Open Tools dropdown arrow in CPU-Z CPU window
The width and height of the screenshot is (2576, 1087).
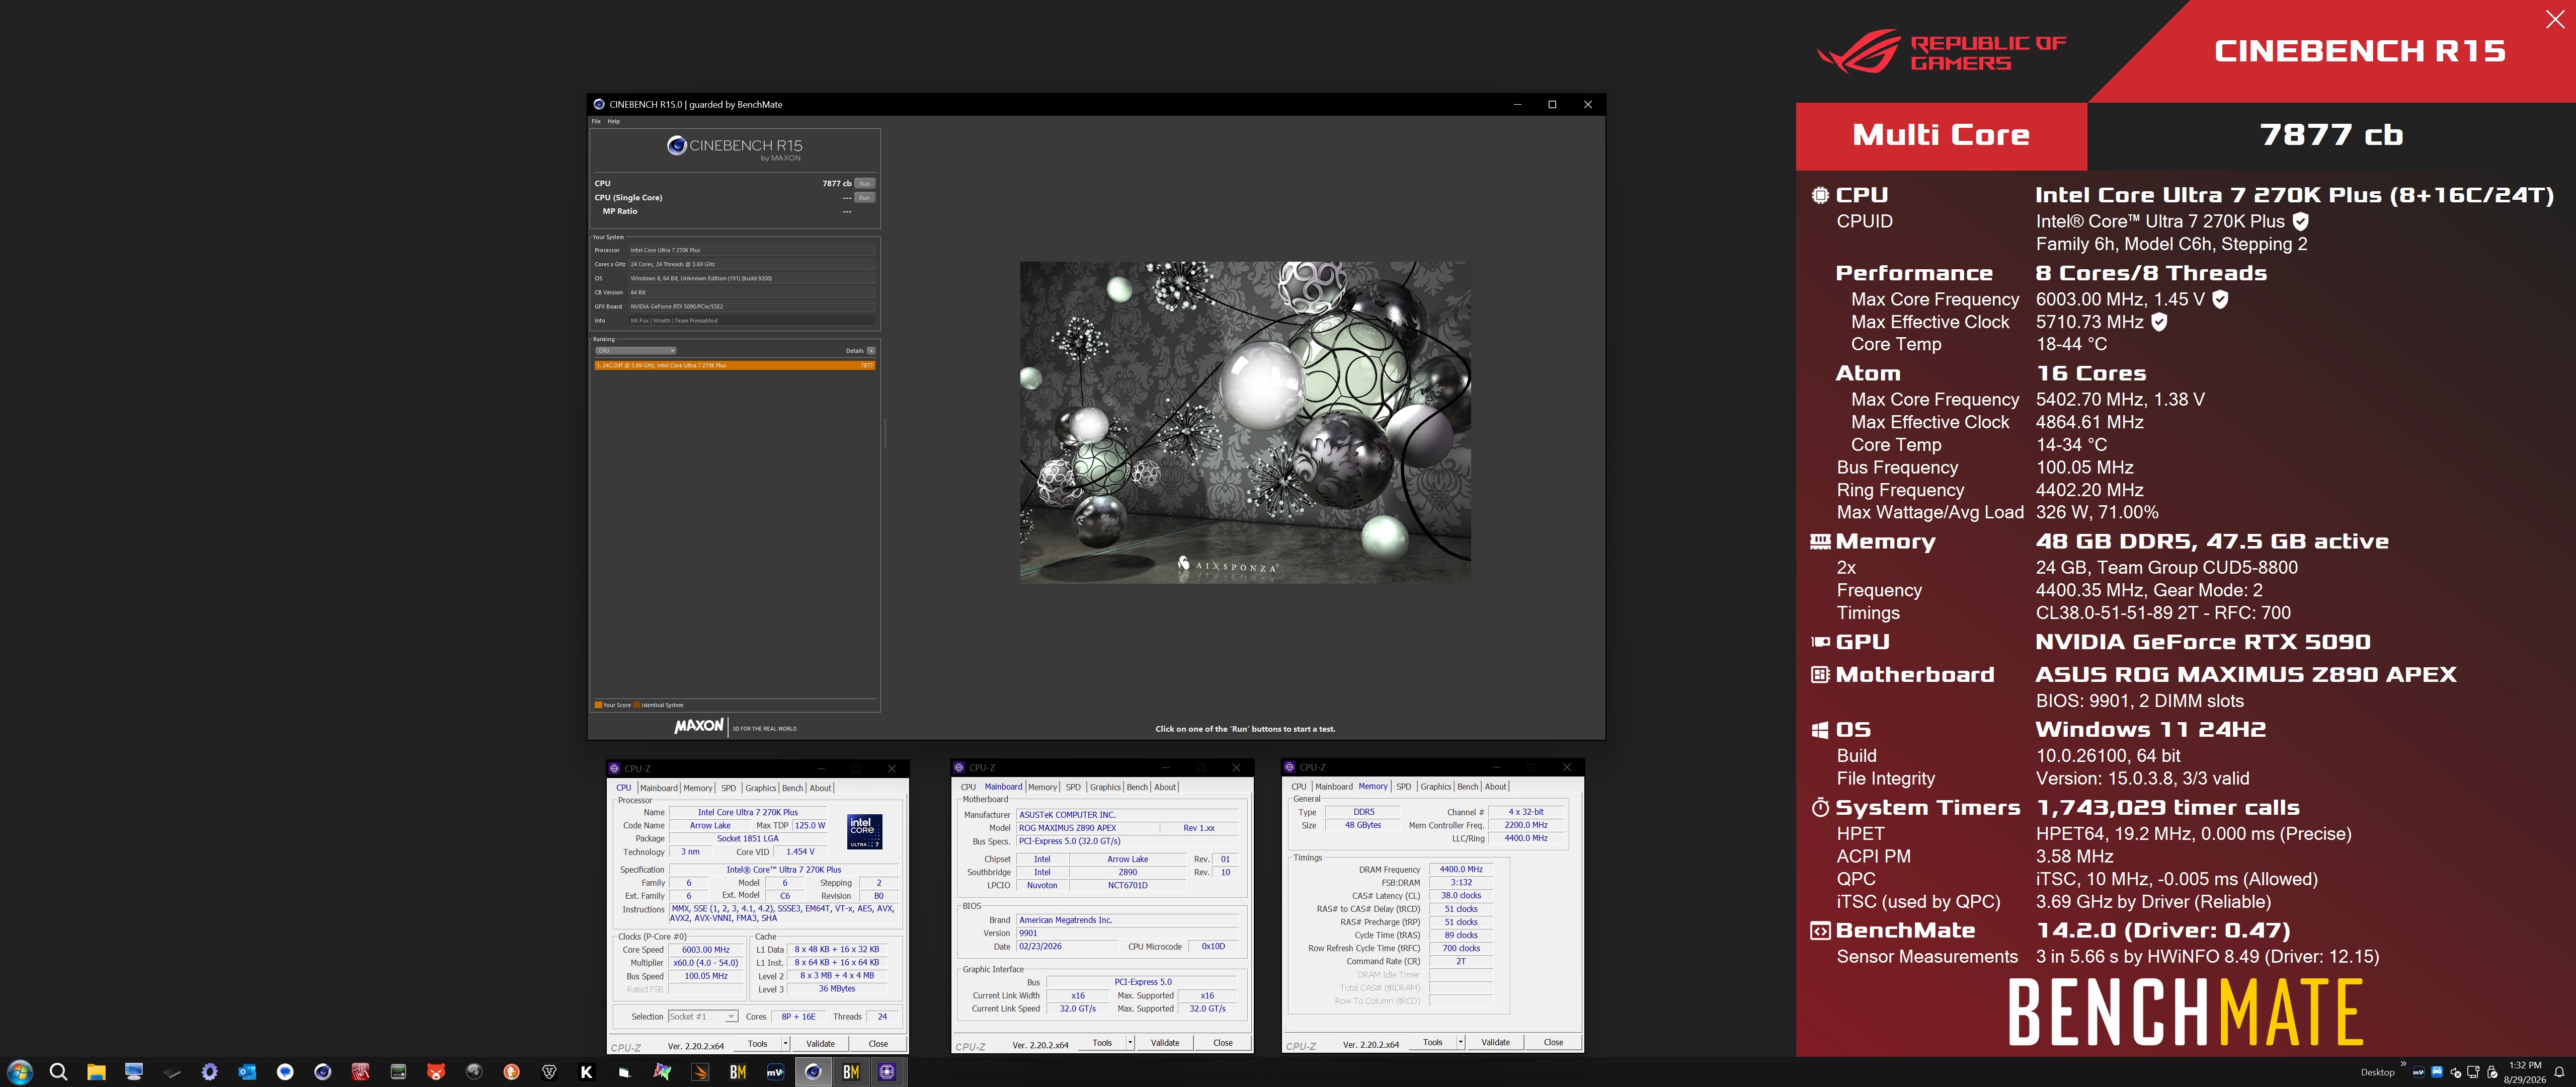click(785, 1043)
